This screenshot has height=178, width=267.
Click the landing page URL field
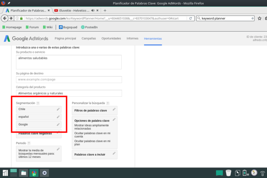69,79
